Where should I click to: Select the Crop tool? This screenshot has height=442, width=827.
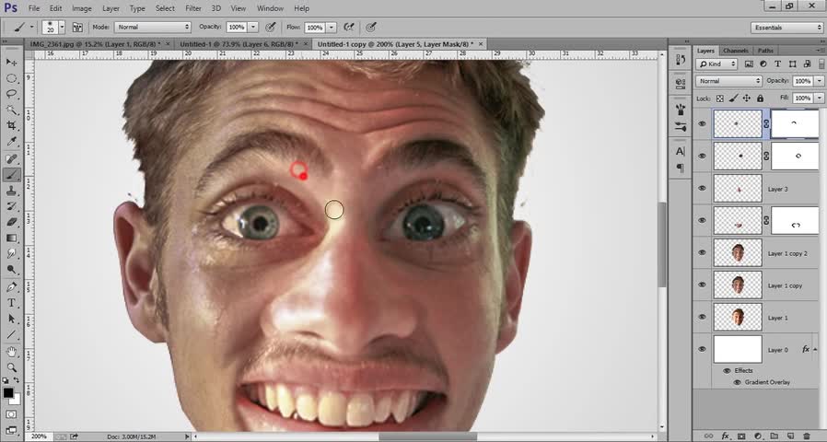click(11, 125)
